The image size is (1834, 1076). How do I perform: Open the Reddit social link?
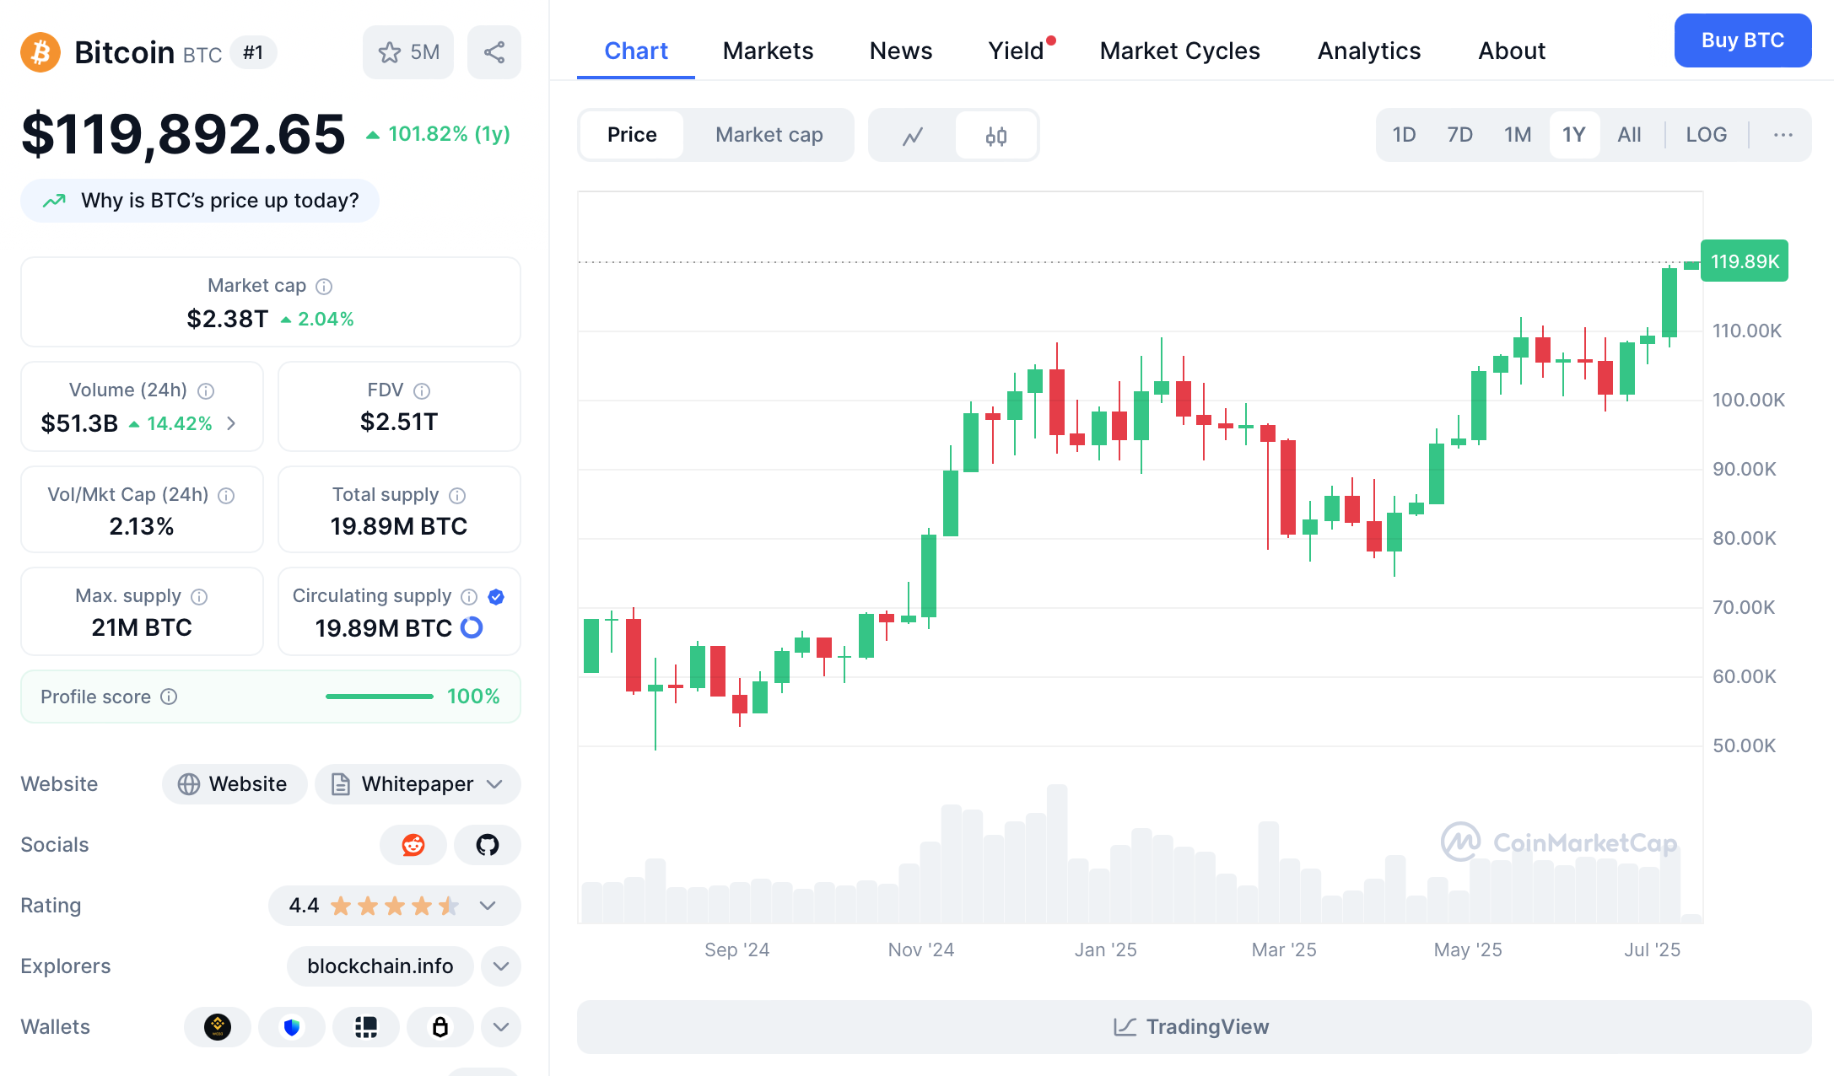pyautogui.click(x=413, y=845)
